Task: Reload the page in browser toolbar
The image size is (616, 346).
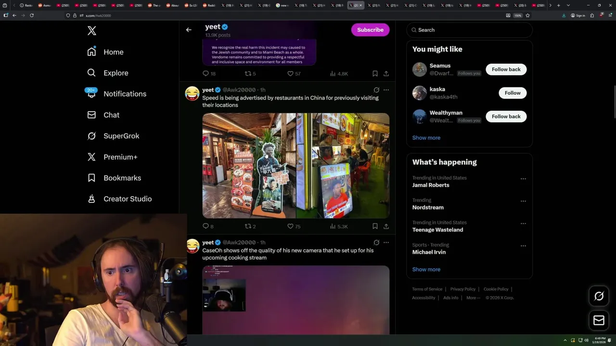Action: 32,15
